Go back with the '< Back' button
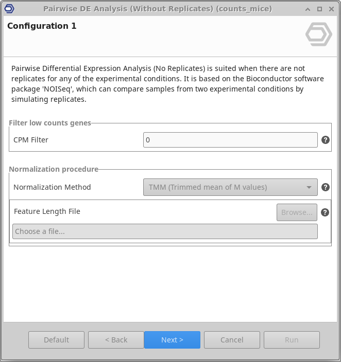 point(116,340)
